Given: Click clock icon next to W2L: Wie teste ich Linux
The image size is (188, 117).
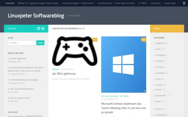Looking at the screenshot, I should 9,98.
